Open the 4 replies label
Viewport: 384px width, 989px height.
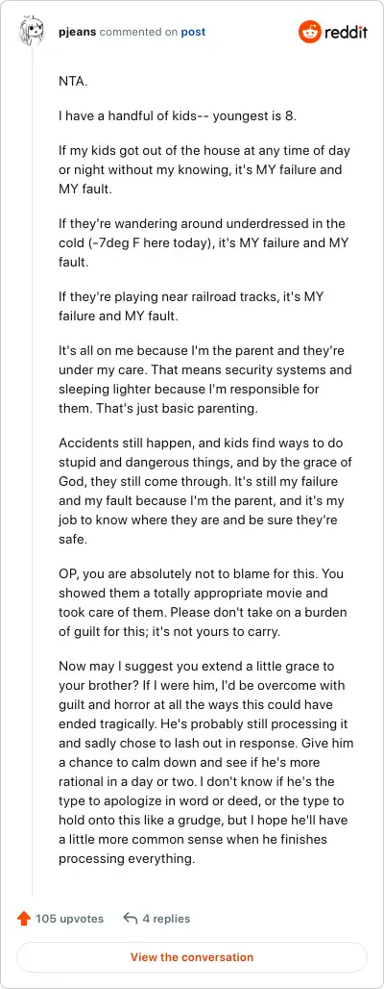(166, 919)
